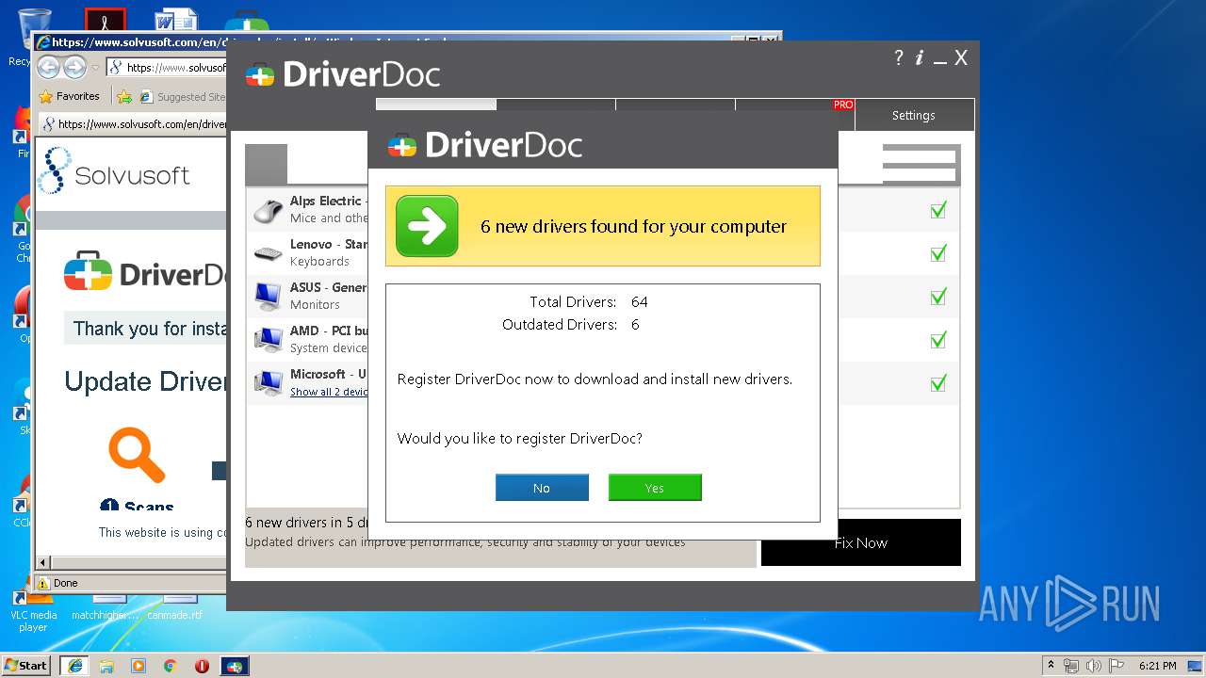Open the volume tray icon
This screenshot has width=1206, height=678.
coord(1095,666)
